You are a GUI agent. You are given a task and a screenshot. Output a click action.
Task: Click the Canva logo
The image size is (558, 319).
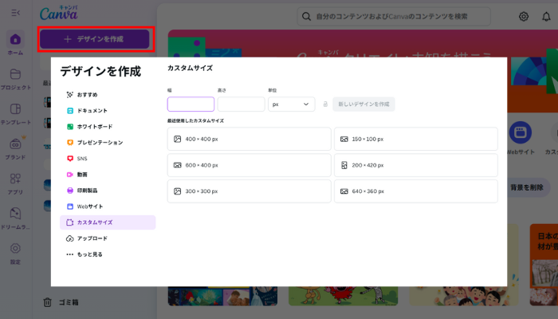click(59, 13)
